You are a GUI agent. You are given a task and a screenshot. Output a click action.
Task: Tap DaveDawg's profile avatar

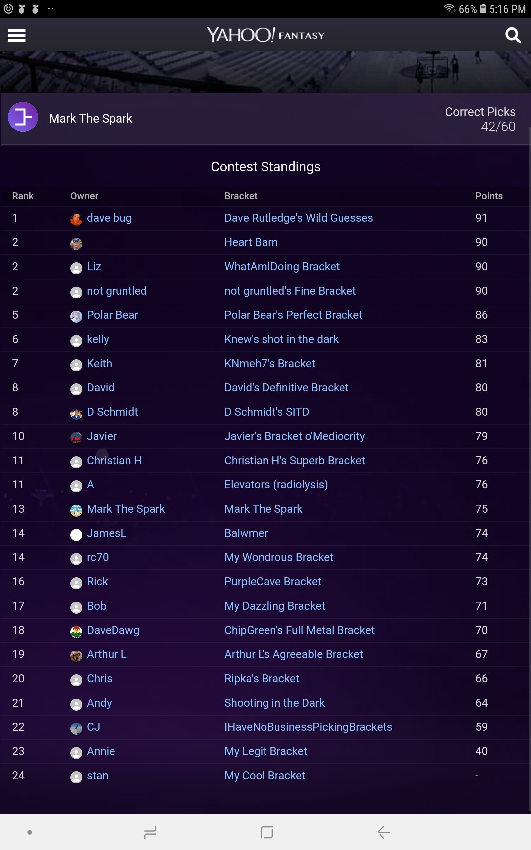click(76, 631)
